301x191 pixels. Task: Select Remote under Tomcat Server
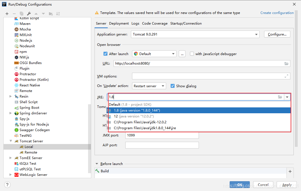click(31, 152)
